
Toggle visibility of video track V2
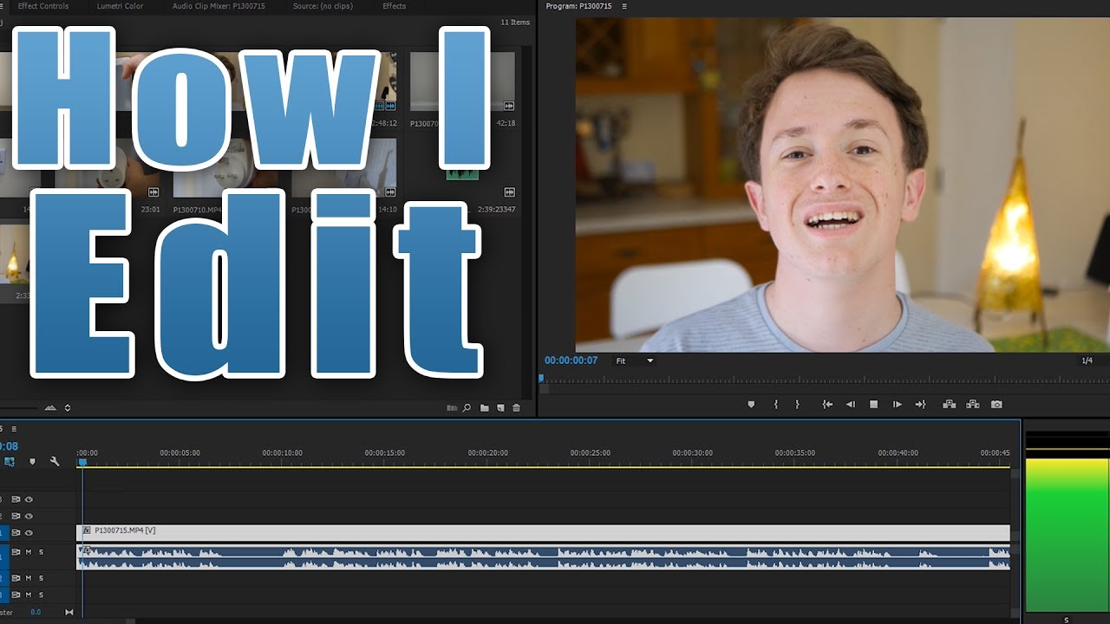tap(29, 517)
